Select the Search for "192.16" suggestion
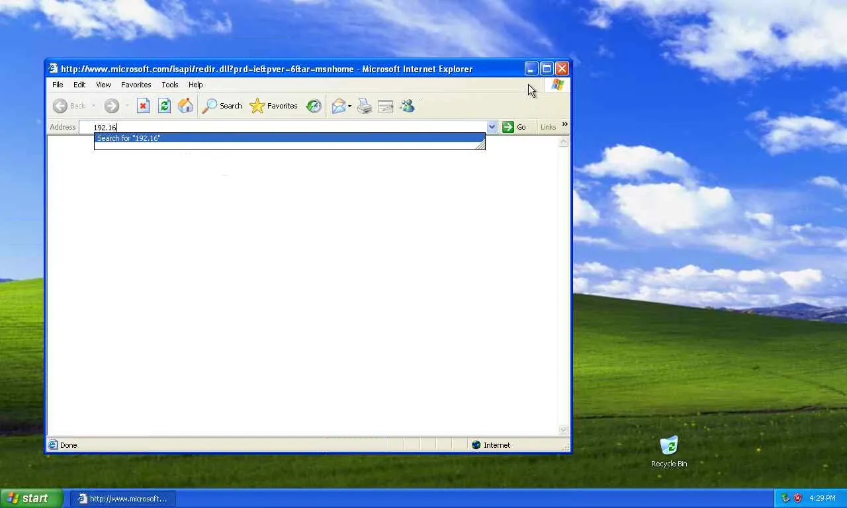847x508 pixels. click(290, 138)
